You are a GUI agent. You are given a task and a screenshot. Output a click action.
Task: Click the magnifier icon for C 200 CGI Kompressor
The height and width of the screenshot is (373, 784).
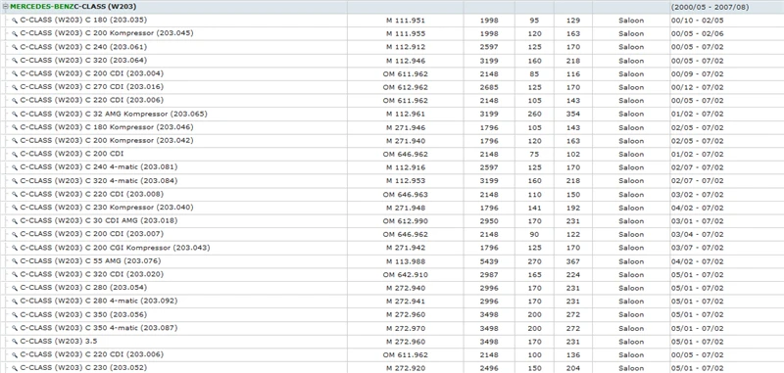[15, 248]
